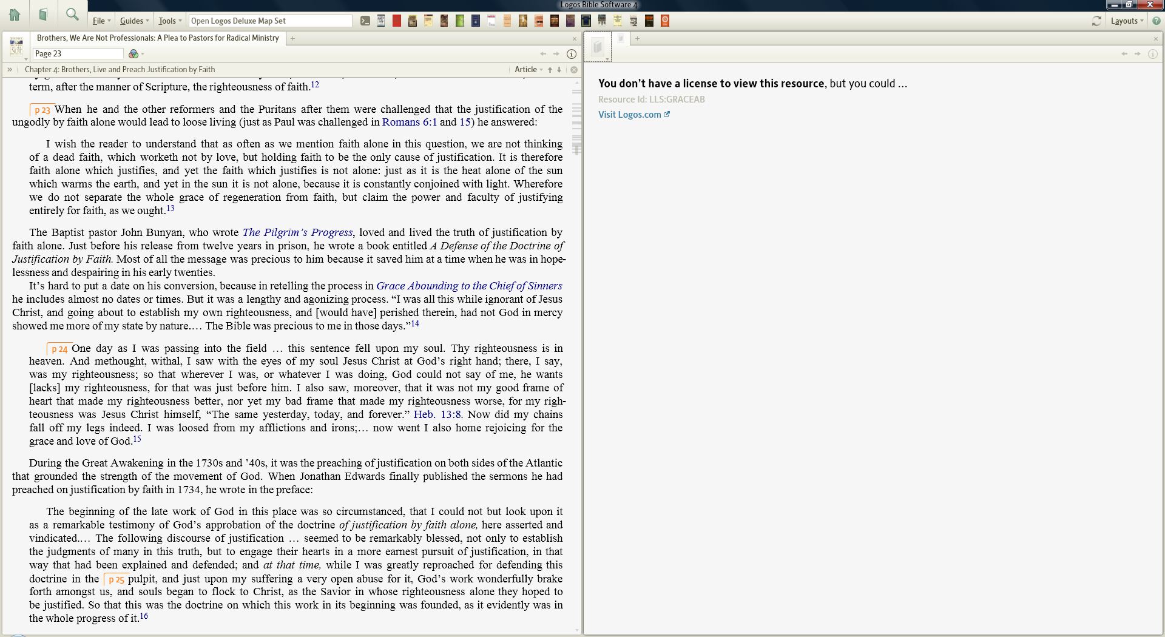Image resolution: width=1165 pixels, height=637 pixels.
Task: Open the purple book shortcut icon
Action: 570,21
